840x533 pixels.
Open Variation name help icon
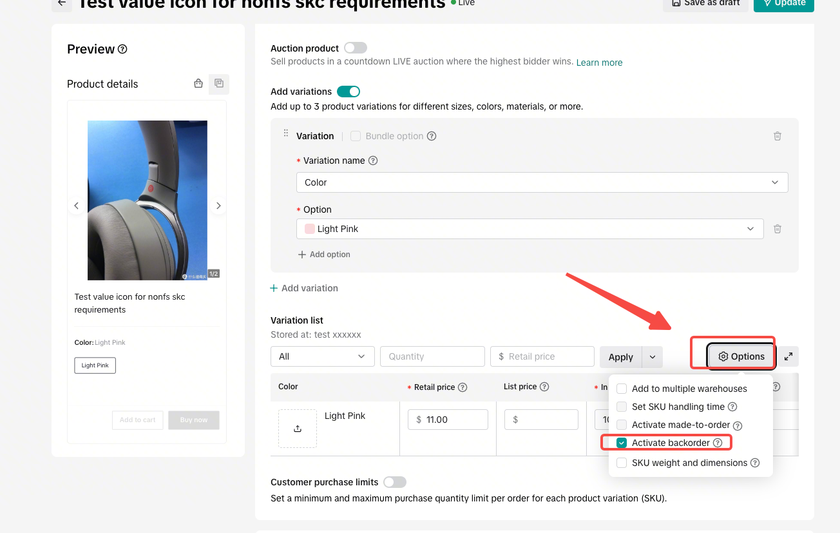coord(372,160)
